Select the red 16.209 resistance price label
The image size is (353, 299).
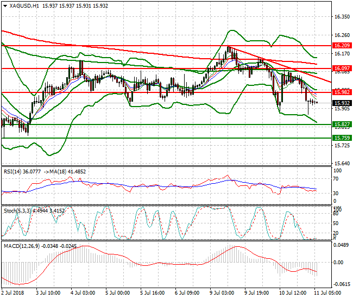point(341,46)
